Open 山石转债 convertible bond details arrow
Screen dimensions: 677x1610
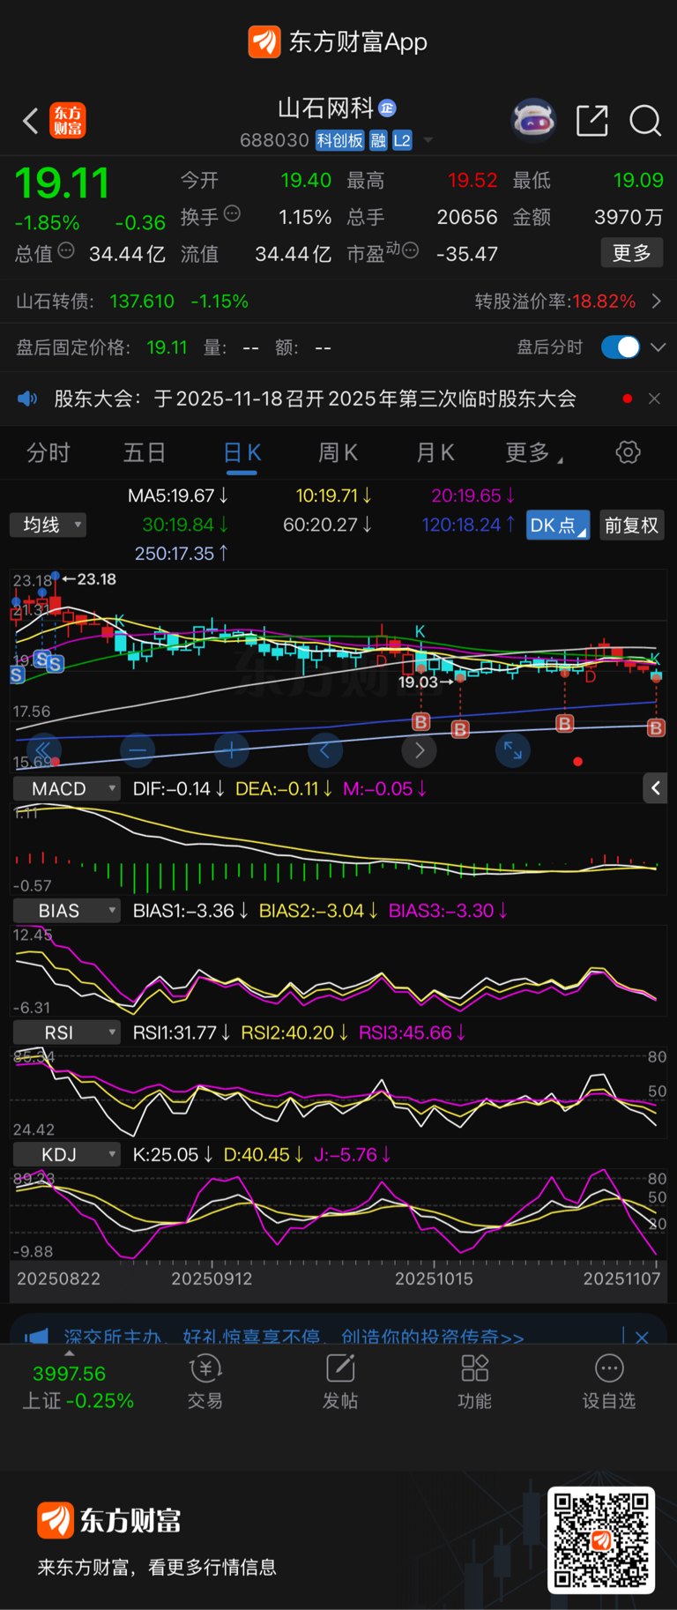click(x=657, y=302)
